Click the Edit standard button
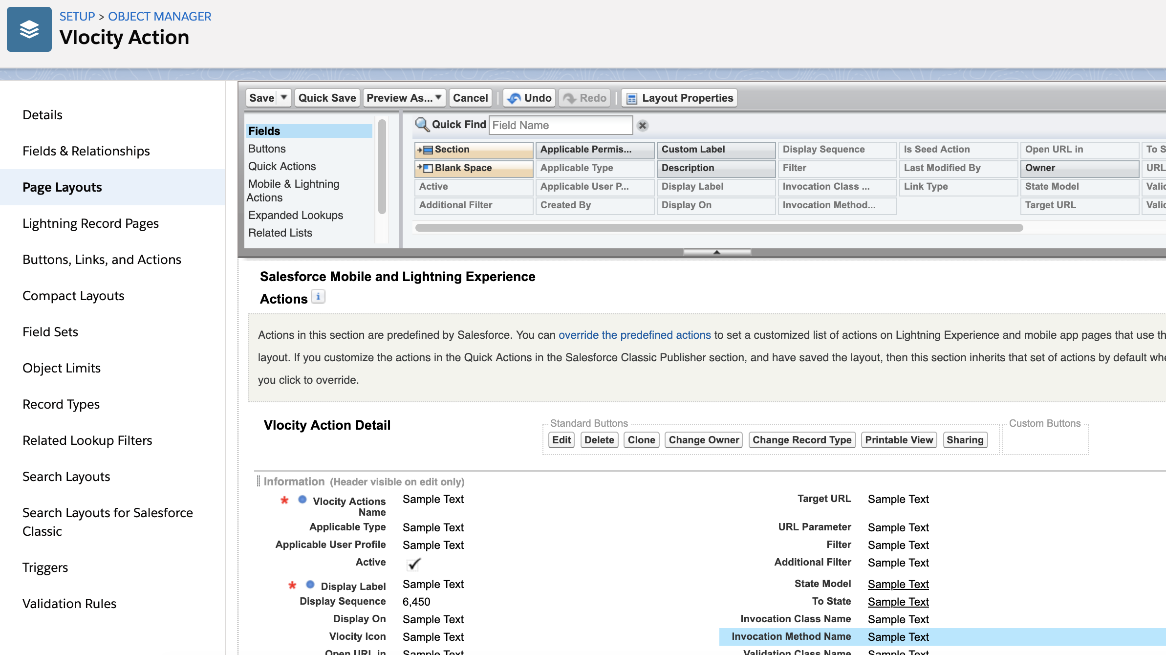The width and height of the screenshot is (1166, 655). [x=561, y=440]
